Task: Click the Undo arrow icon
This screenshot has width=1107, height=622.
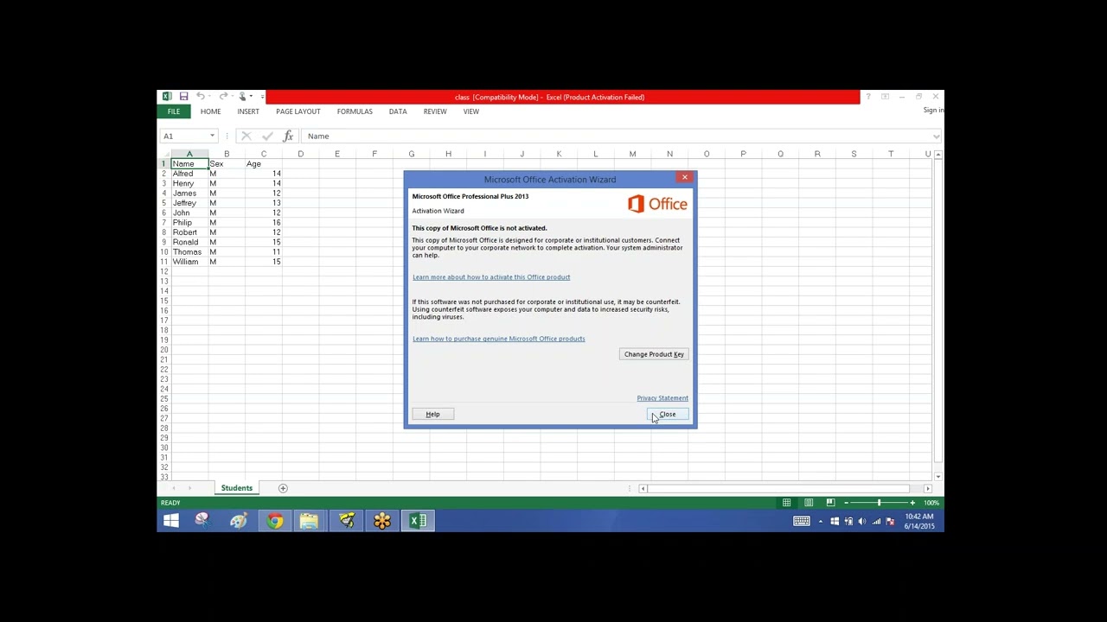Action: [x=200, y=97]
